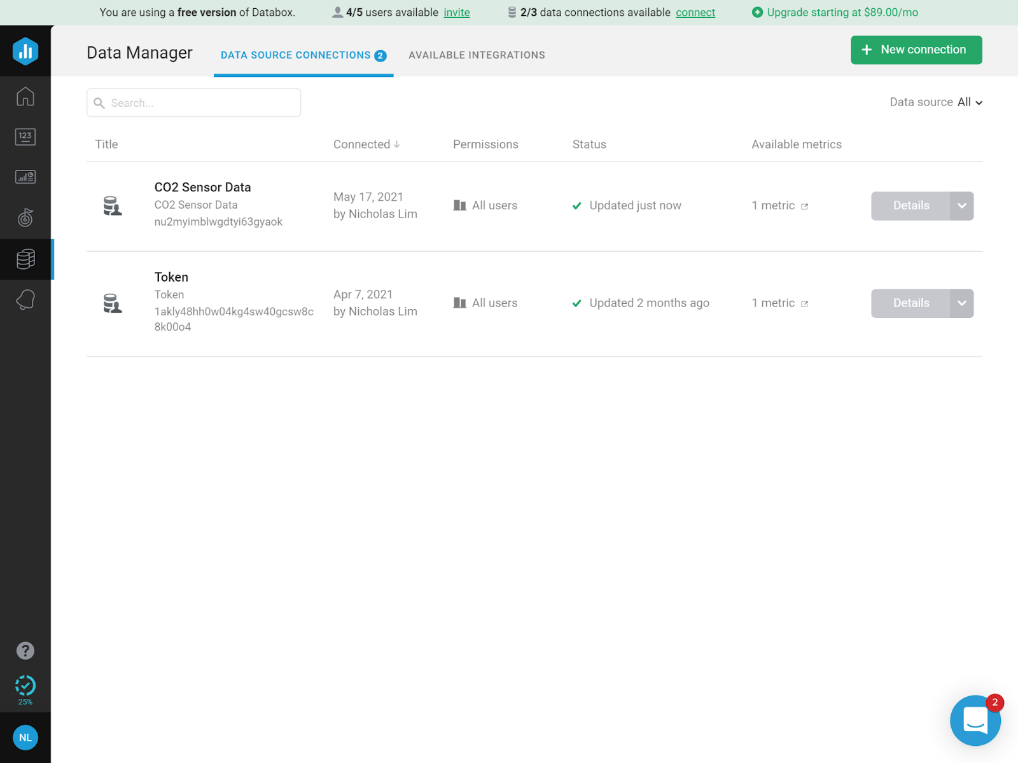Toggle the Connected column sort order
The image size is (1018, 763).
pos(366,144)
